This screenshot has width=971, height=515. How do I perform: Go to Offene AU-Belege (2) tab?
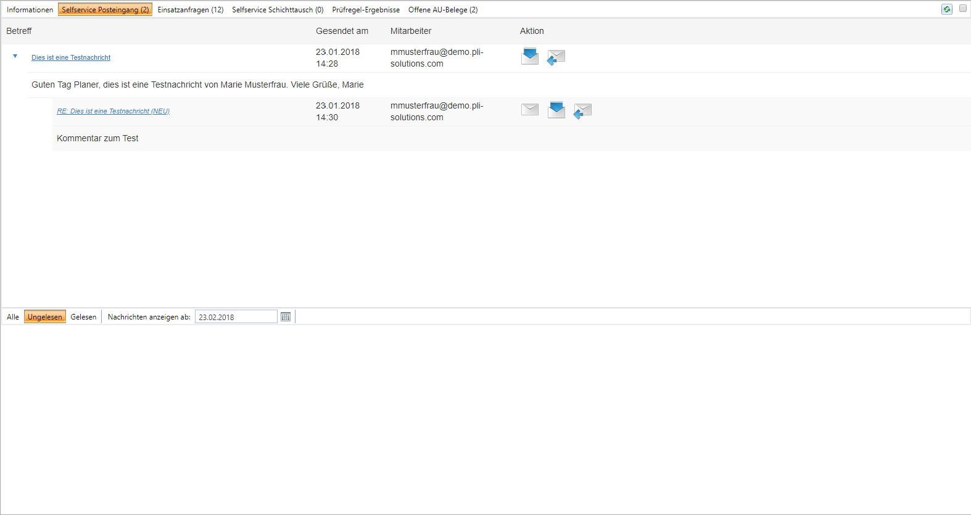(443, 10)
